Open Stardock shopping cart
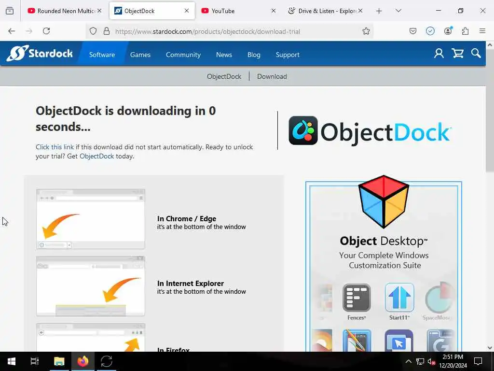 click(457, 53)
